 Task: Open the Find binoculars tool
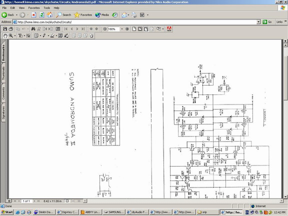coord(33,29)
